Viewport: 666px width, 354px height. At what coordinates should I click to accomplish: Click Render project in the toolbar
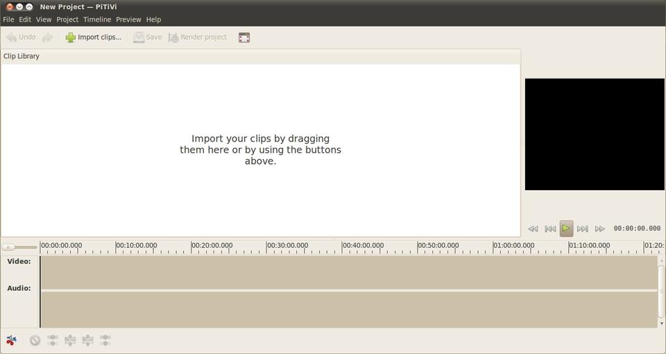click(198, 37)
